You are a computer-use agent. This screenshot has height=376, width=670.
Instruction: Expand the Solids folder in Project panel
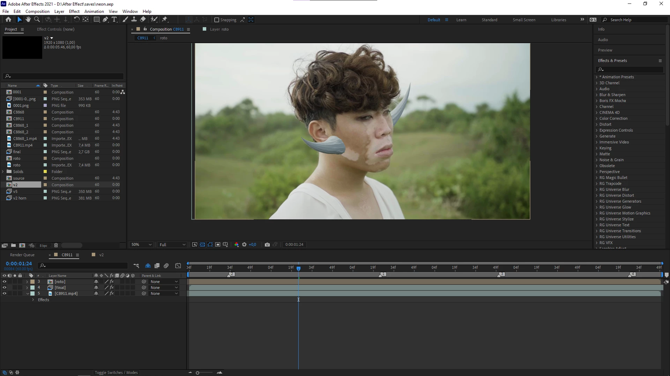pyautogui.click(x=3, y=172)
